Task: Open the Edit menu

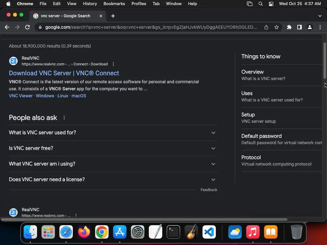Action: pos(57,4)
